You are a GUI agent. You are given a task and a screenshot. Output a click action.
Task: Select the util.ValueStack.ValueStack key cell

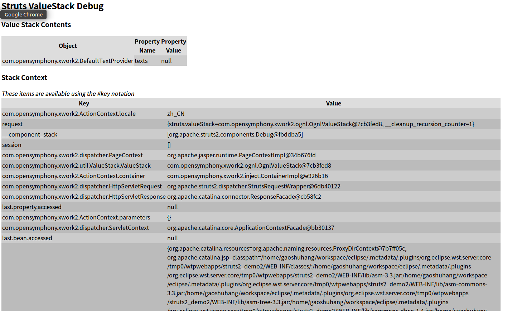pos(84,166)
